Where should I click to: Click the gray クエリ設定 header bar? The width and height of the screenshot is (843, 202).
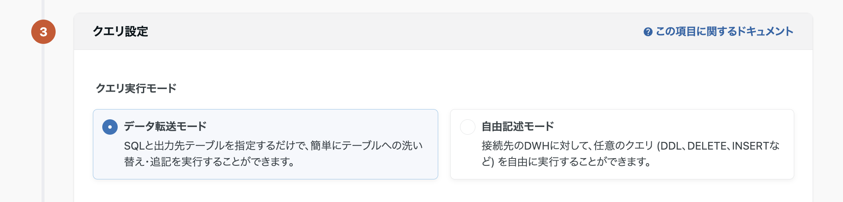[385, 32]
